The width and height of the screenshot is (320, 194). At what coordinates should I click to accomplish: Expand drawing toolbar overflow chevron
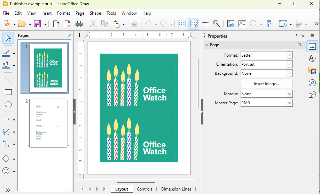[x=8, y=190]
